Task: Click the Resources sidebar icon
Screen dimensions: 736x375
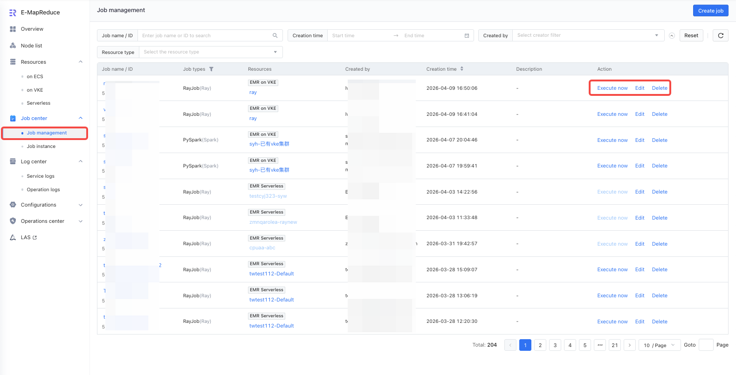Action: click(x=13, y=62)
